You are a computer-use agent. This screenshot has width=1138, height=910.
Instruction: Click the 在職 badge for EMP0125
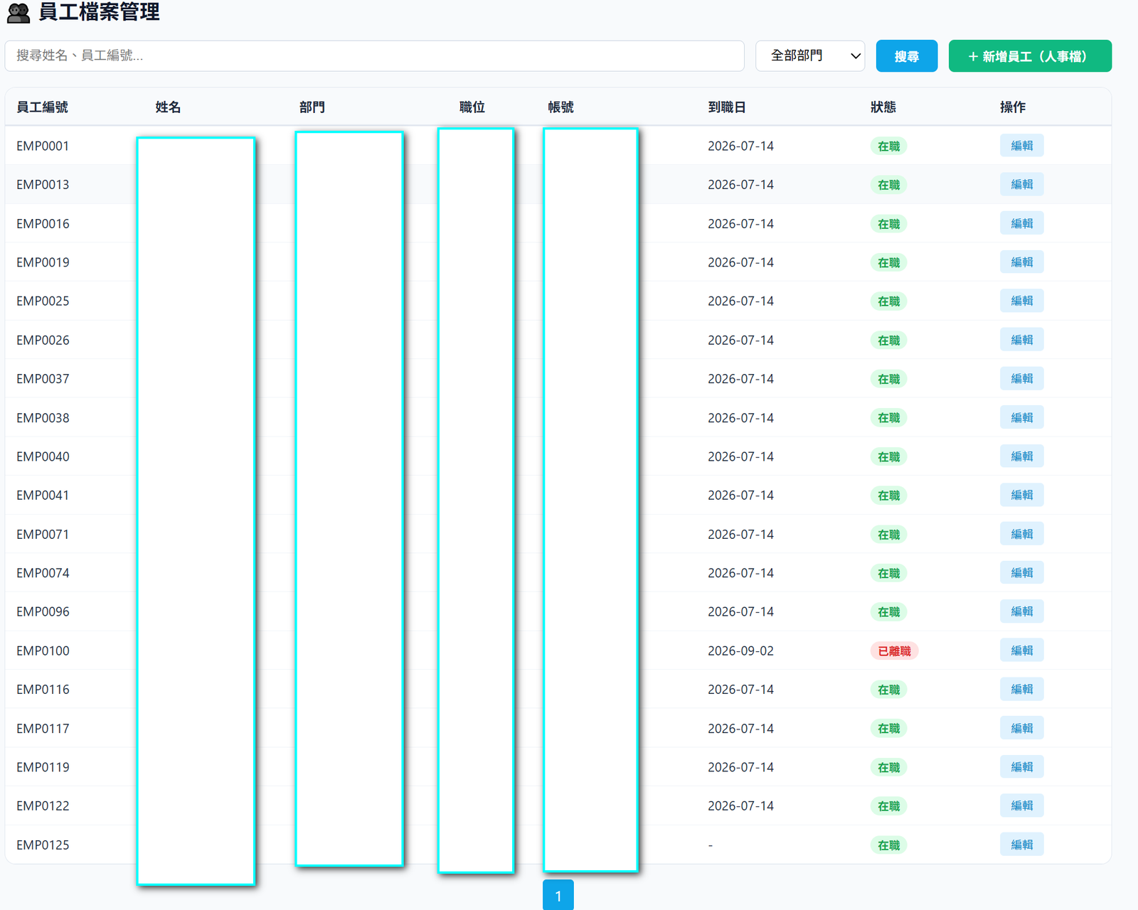[x=888, y=845]
